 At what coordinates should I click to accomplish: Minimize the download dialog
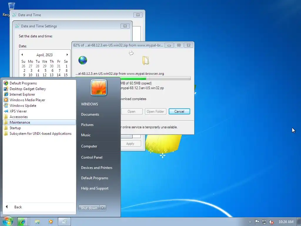169,45
